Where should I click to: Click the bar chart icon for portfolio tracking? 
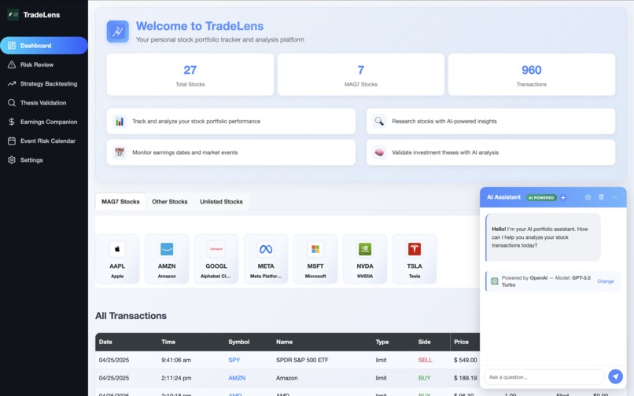tap(120, 121)
